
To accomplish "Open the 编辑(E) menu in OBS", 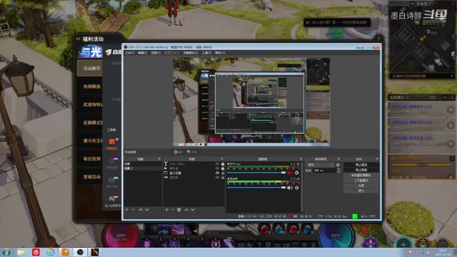I will 142,53.
